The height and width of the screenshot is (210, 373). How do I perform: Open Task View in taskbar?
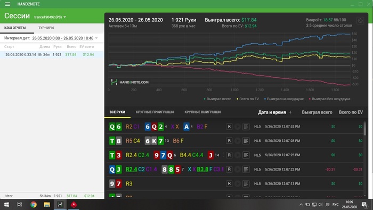pyautogui.click(x=20, y=205)
